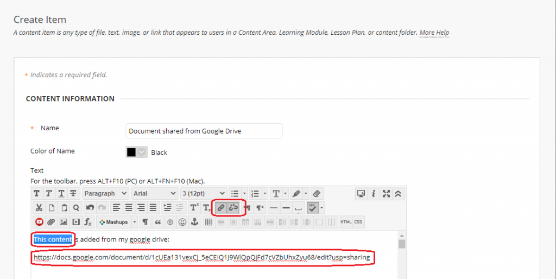Viewport: 556px width, 279px height.
Task: Paste from clipboard icon
Action: (x=64, y=208)
